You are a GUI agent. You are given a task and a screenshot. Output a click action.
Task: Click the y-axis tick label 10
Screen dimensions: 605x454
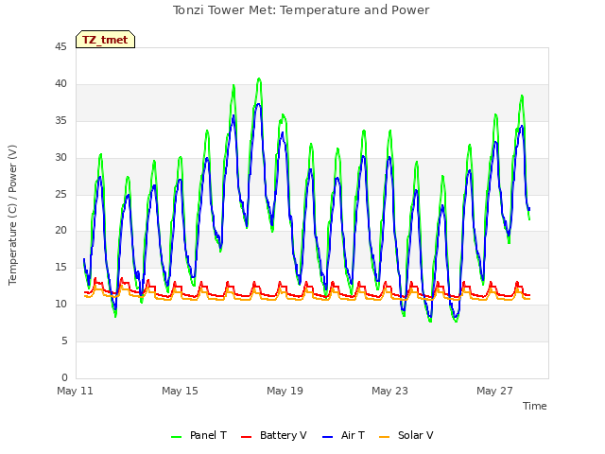(60, 305)
